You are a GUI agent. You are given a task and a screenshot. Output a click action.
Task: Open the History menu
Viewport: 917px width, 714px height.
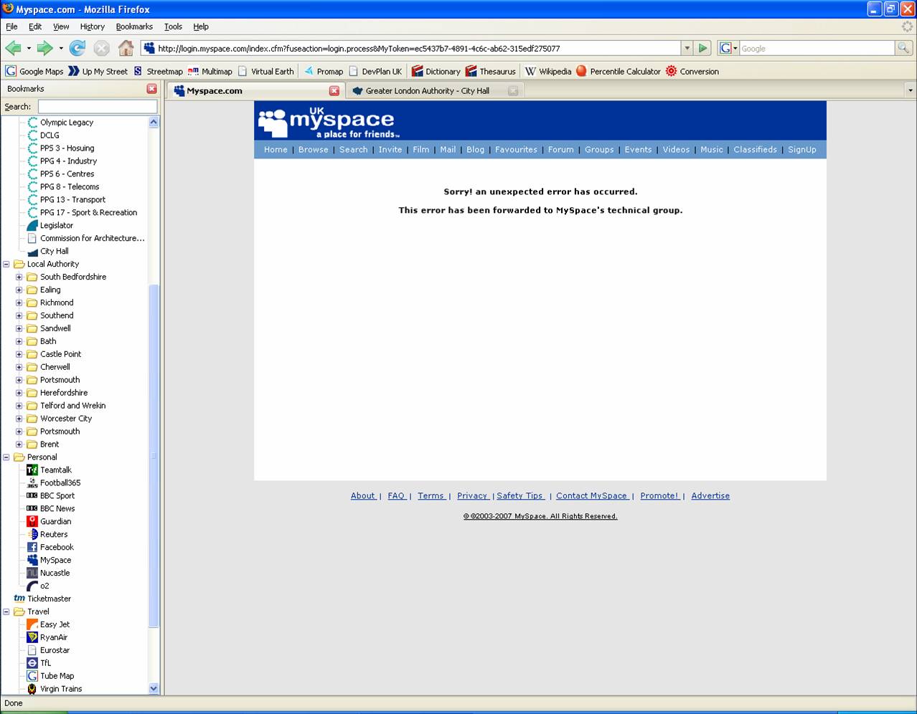(92, 27)
